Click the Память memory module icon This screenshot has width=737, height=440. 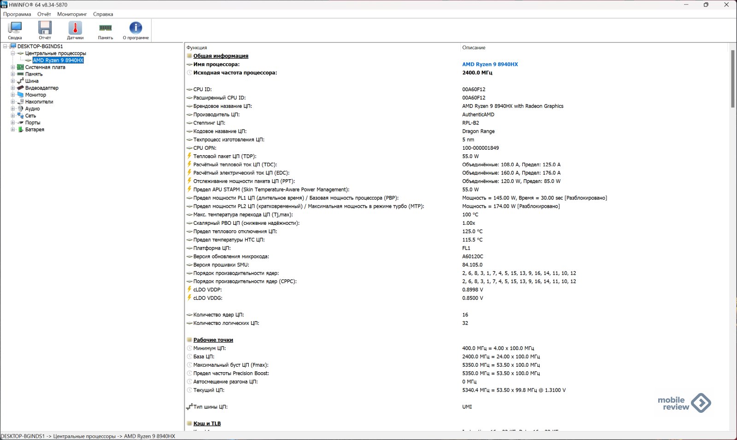pyautogui.click(x=105, y=29)
